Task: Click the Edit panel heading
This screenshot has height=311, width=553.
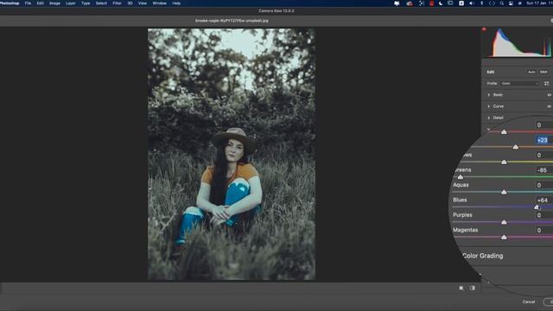Action: tap(491, 72)
